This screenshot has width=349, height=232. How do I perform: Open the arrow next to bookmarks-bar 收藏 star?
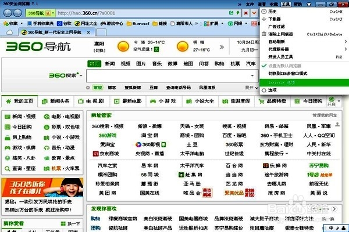22,23
